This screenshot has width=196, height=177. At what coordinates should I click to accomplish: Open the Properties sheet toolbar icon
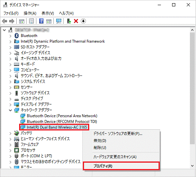tap(31, 21)
